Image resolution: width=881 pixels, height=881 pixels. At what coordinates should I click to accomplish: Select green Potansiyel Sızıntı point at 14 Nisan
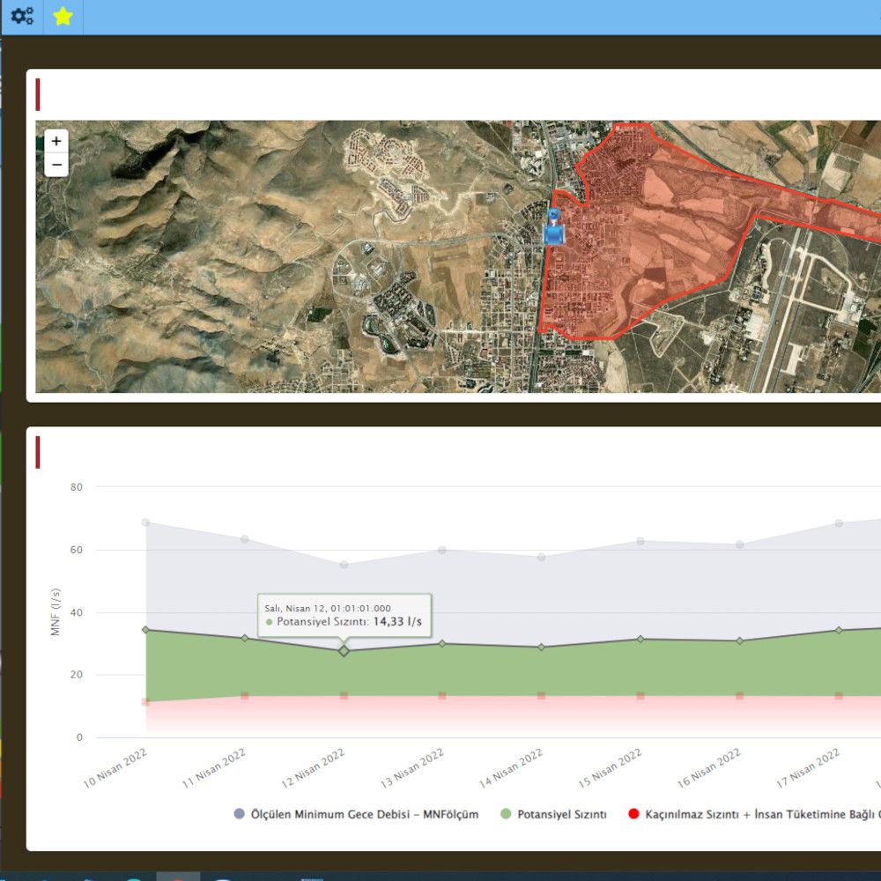(x=541, y=648)
